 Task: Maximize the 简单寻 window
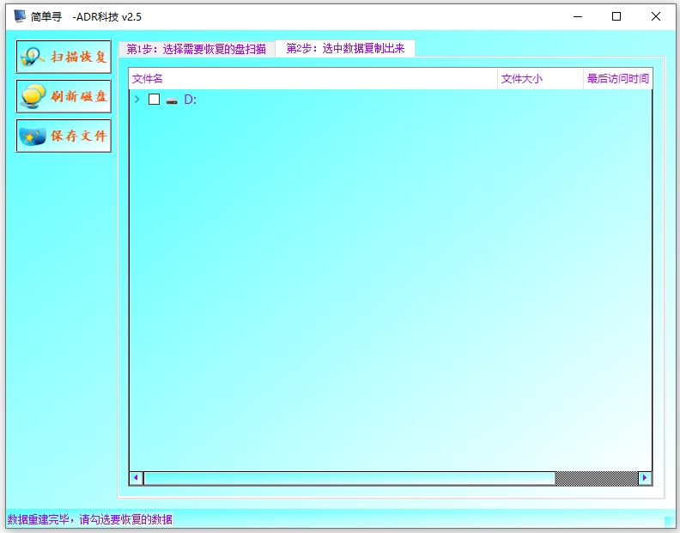[616, 16]
